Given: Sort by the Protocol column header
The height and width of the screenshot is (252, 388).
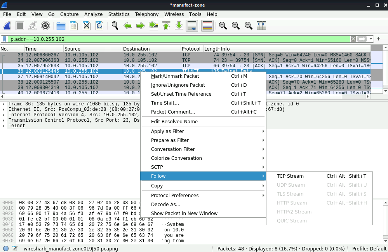Looking at the screenshot, I should pyautogui.click(x=192, y=49).
